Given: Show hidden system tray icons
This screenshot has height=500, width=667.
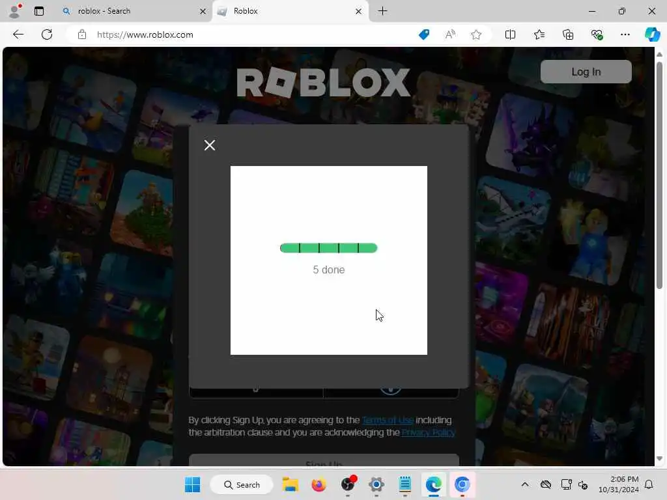Looking at the screenshot, I should (525, 484).
